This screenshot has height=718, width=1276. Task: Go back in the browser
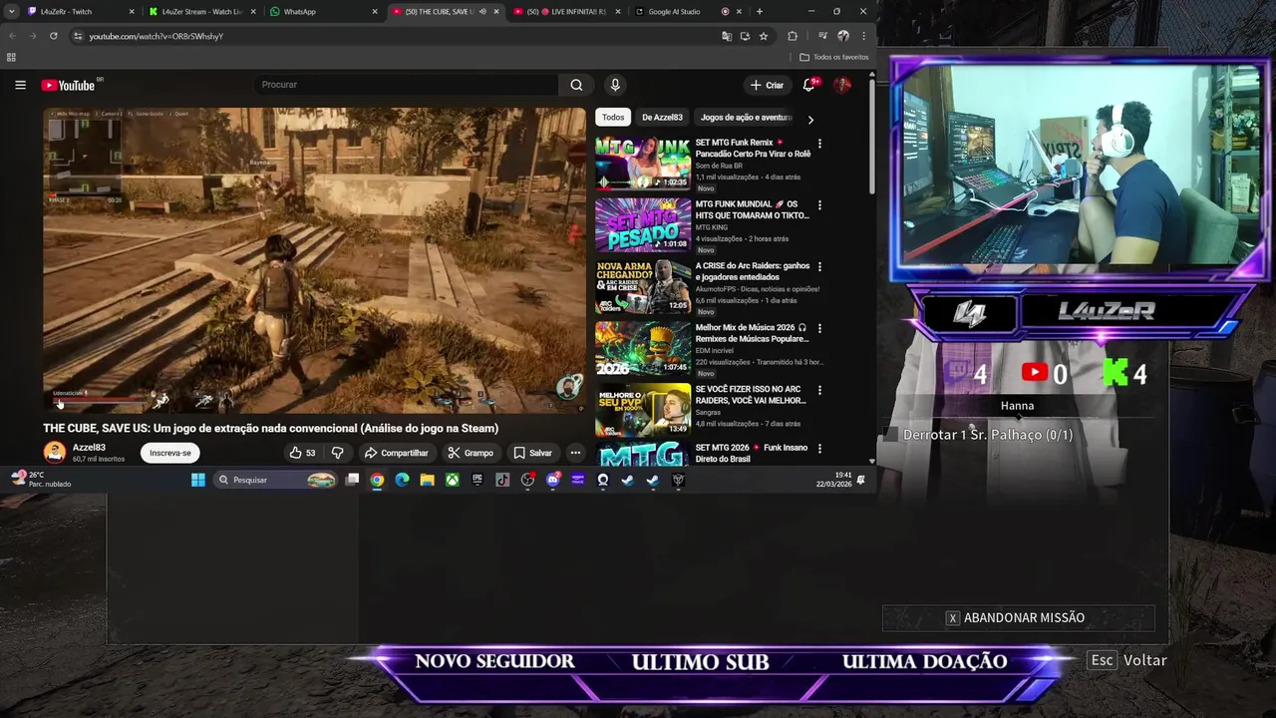[12, 36]
